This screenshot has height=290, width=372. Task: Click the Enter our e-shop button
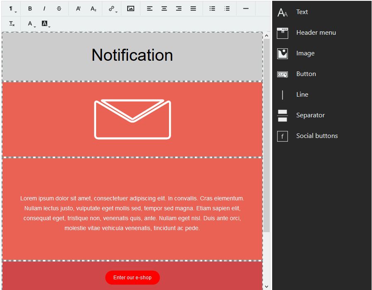[x=133, y=278]
